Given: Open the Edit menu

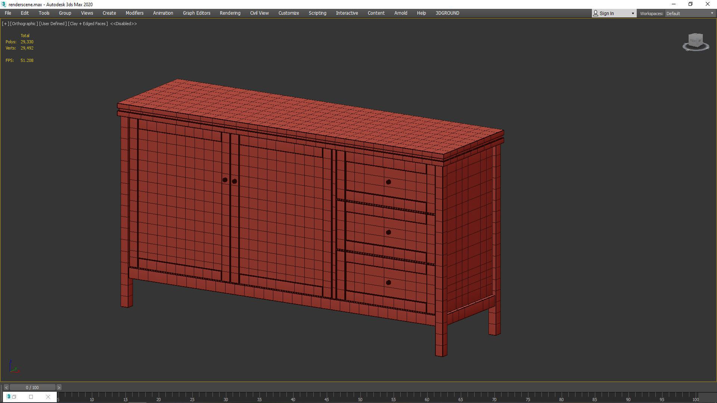Looking at the screenshot, I should 25,13.
